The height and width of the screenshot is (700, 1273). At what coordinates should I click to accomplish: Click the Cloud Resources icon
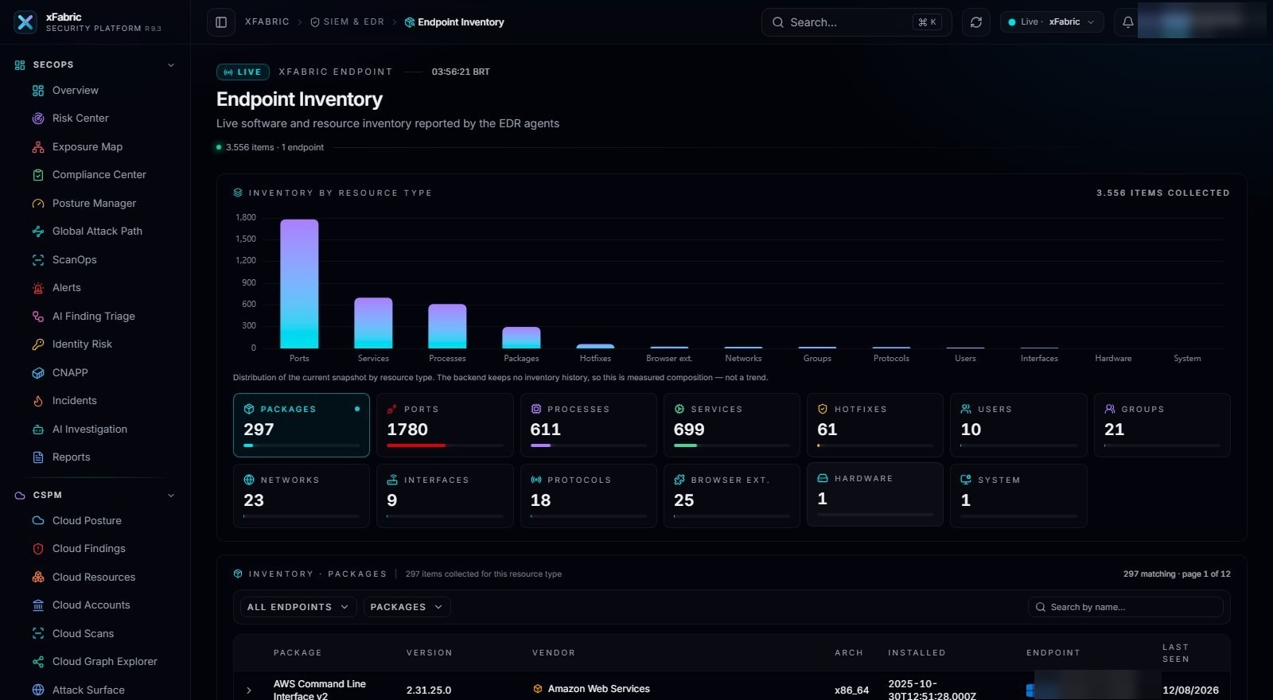pyautogui.click(x=38, y=577)
